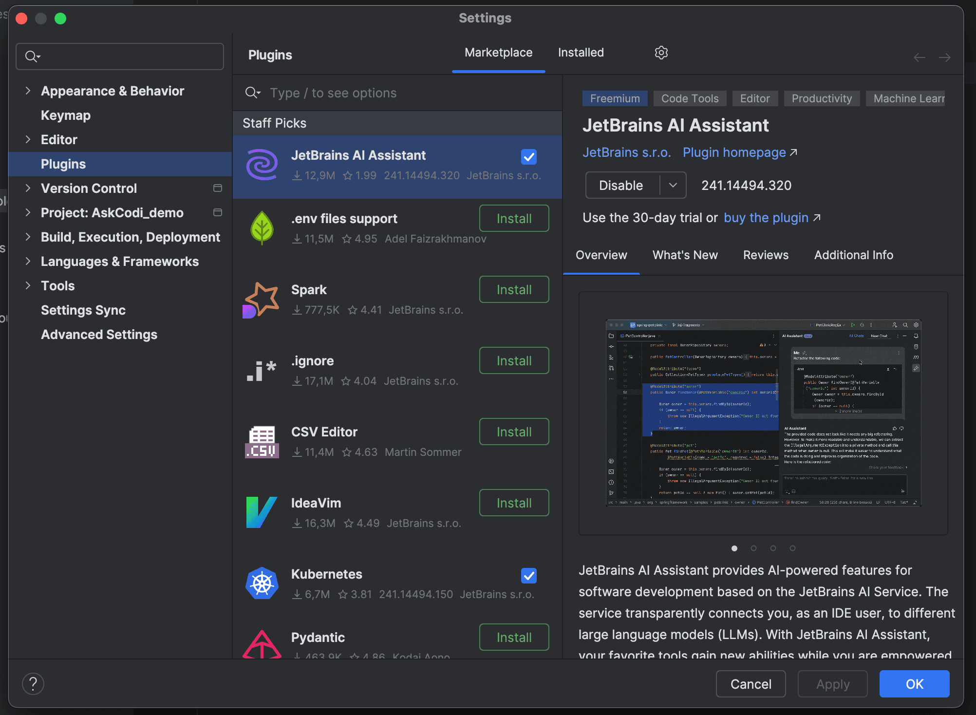Click the JetBrains AI Assistant spiral logo

(x=262, y=165)
